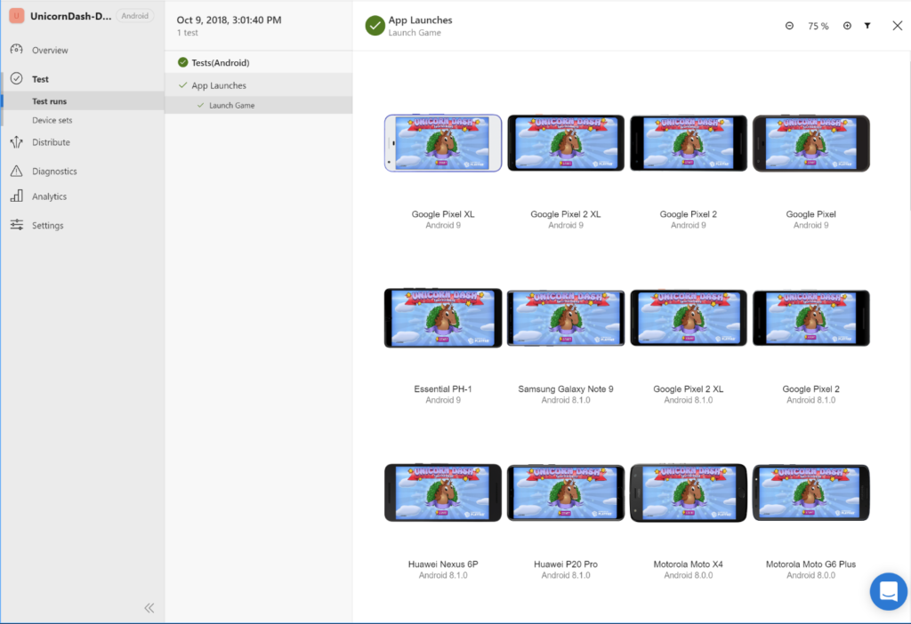The image size is (911, 624).
Task: Open the filter funnel icon
Action: coord(867,26)
